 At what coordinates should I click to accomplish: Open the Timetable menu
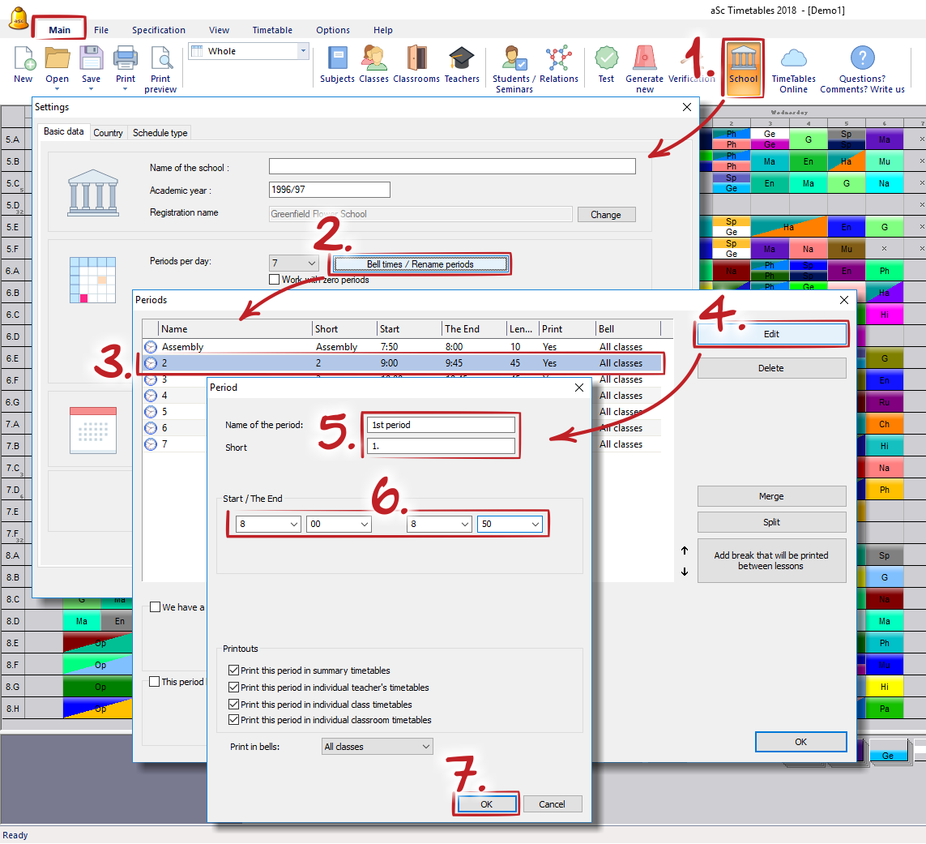(x=272, y=30)
